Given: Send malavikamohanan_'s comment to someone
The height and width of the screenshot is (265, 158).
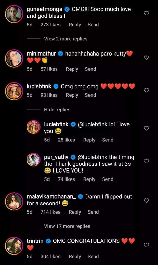Looking at the screenshot, I should (93, 212).
